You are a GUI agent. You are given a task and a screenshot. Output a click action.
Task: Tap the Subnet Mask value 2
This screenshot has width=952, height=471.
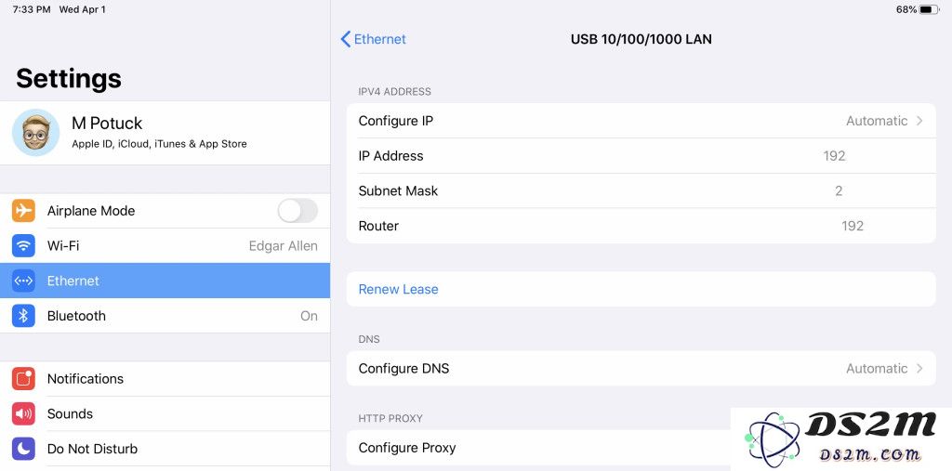839,191
